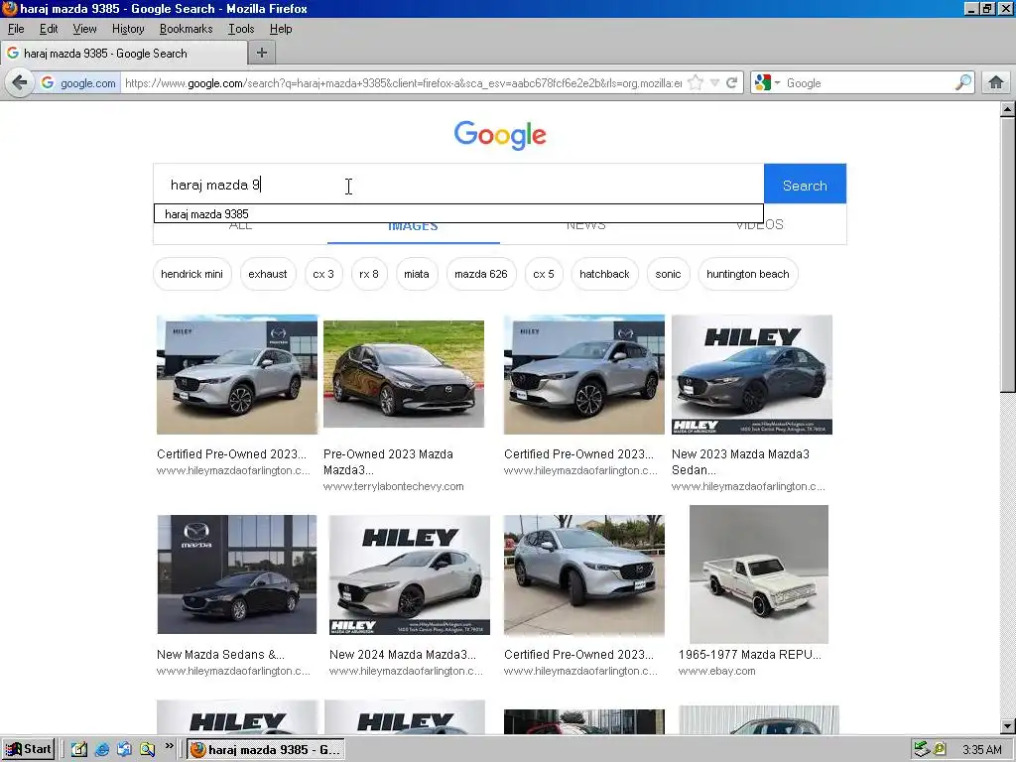Viewport: 1016px width, 762px height.
Task: Click the page scrollbar down arrow
Action: [1008, 726]
